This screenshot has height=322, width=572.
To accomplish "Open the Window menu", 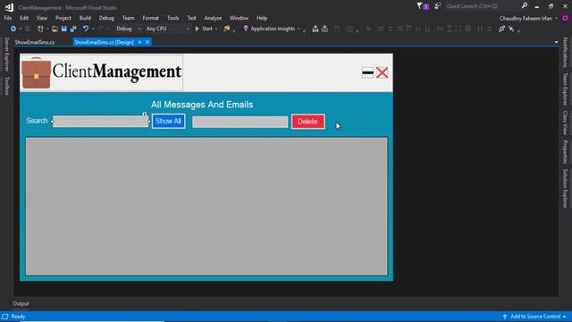I will [239, 18].
